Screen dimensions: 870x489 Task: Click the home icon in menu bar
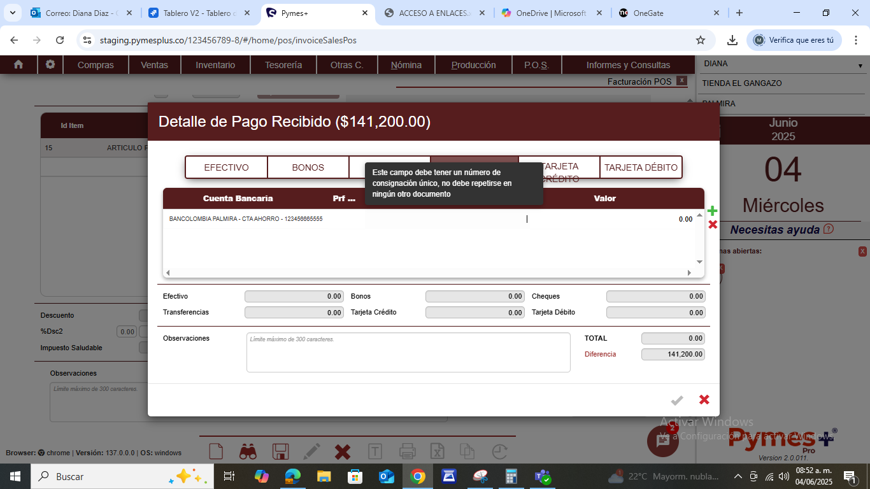tap(18, 64)
